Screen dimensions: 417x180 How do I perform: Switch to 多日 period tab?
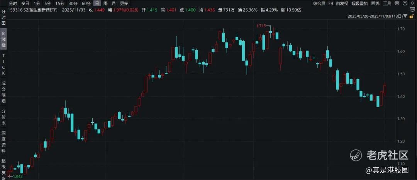coord(25,3)
